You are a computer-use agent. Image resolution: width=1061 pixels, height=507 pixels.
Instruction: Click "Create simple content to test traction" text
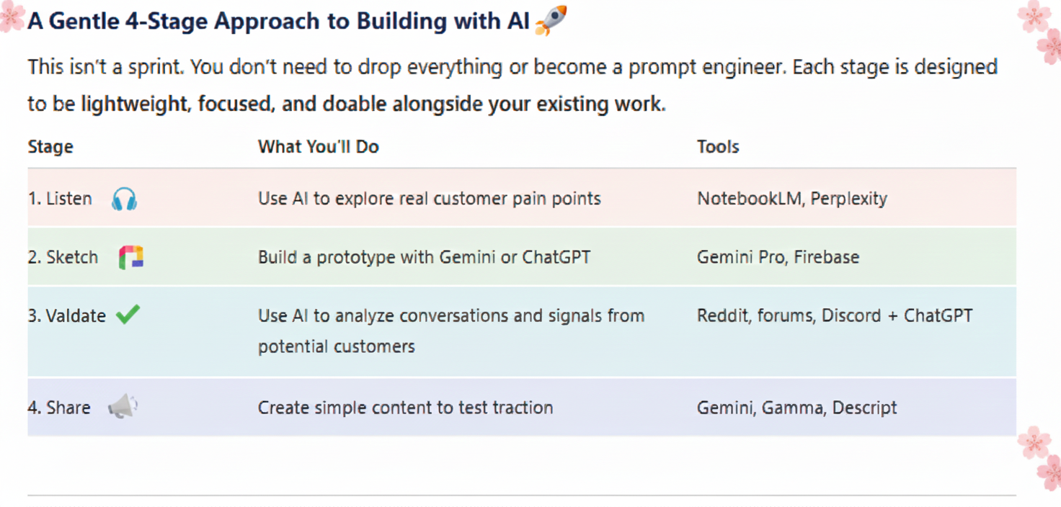pyautogui.click(x=405, y=408)
